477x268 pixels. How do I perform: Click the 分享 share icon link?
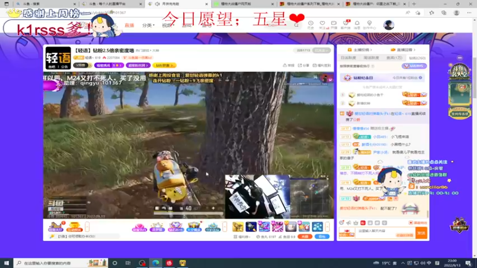(x=303, y=66)
